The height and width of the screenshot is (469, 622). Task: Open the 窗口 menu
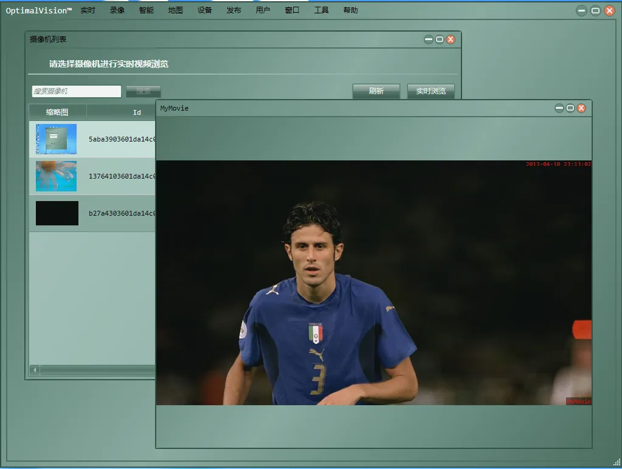pos(292,10)
